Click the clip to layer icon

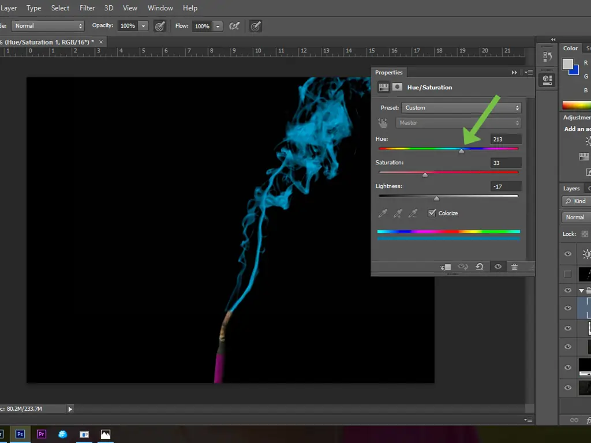[446, 267]
